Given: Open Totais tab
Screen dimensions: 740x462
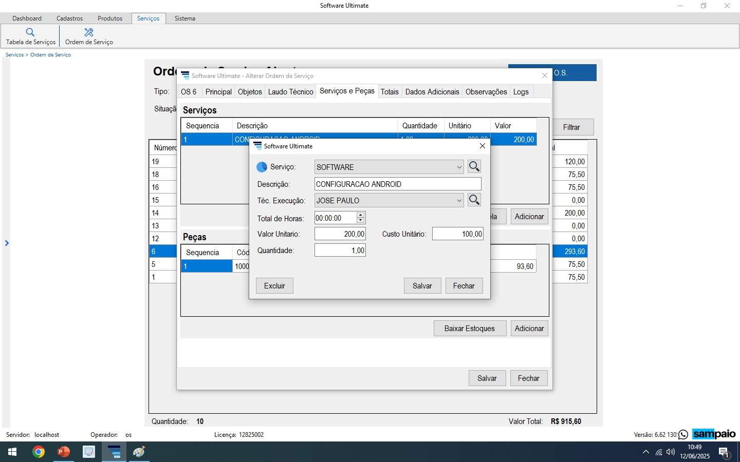Looking at the screenshot, I should point(390,92).
